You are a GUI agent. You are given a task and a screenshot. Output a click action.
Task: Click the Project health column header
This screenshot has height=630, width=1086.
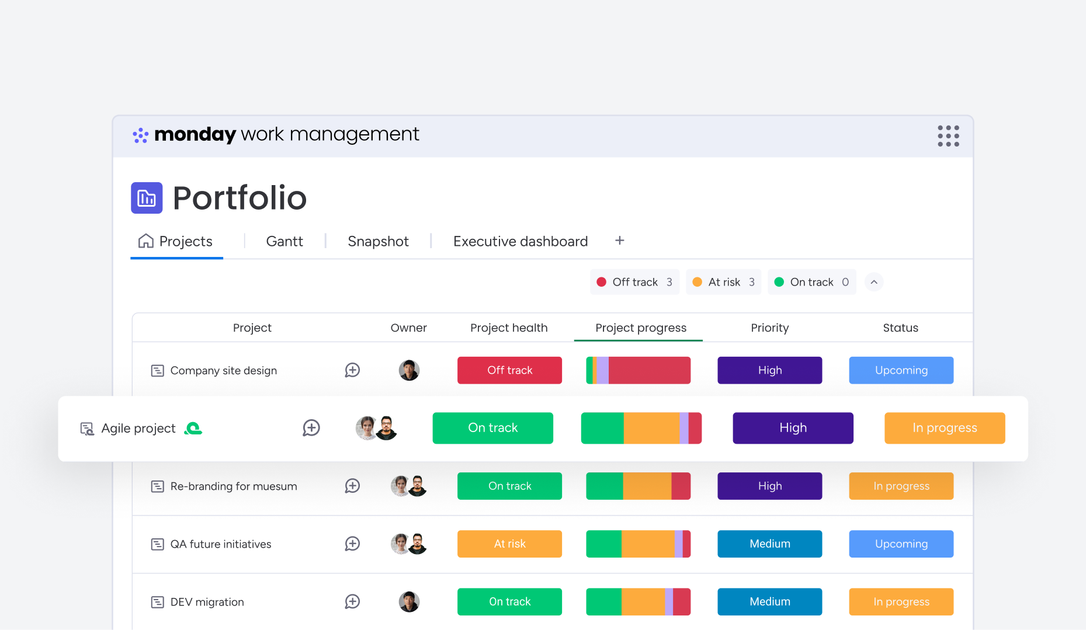[x=509, y=328]
